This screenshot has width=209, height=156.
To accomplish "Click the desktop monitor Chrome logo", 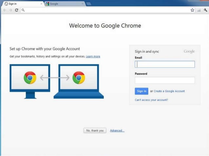I will 30,78.
